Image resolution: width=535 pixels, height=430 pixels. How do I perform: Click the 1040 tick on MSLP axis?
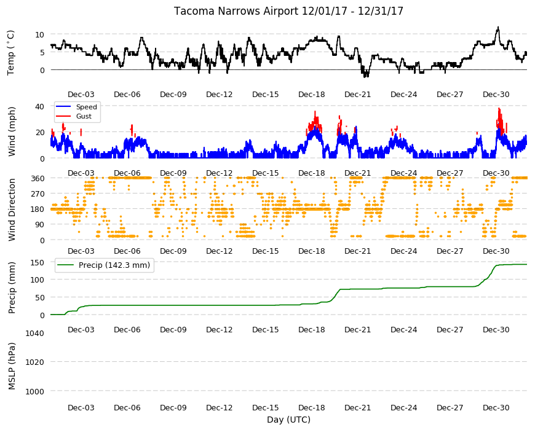point(35,333)
